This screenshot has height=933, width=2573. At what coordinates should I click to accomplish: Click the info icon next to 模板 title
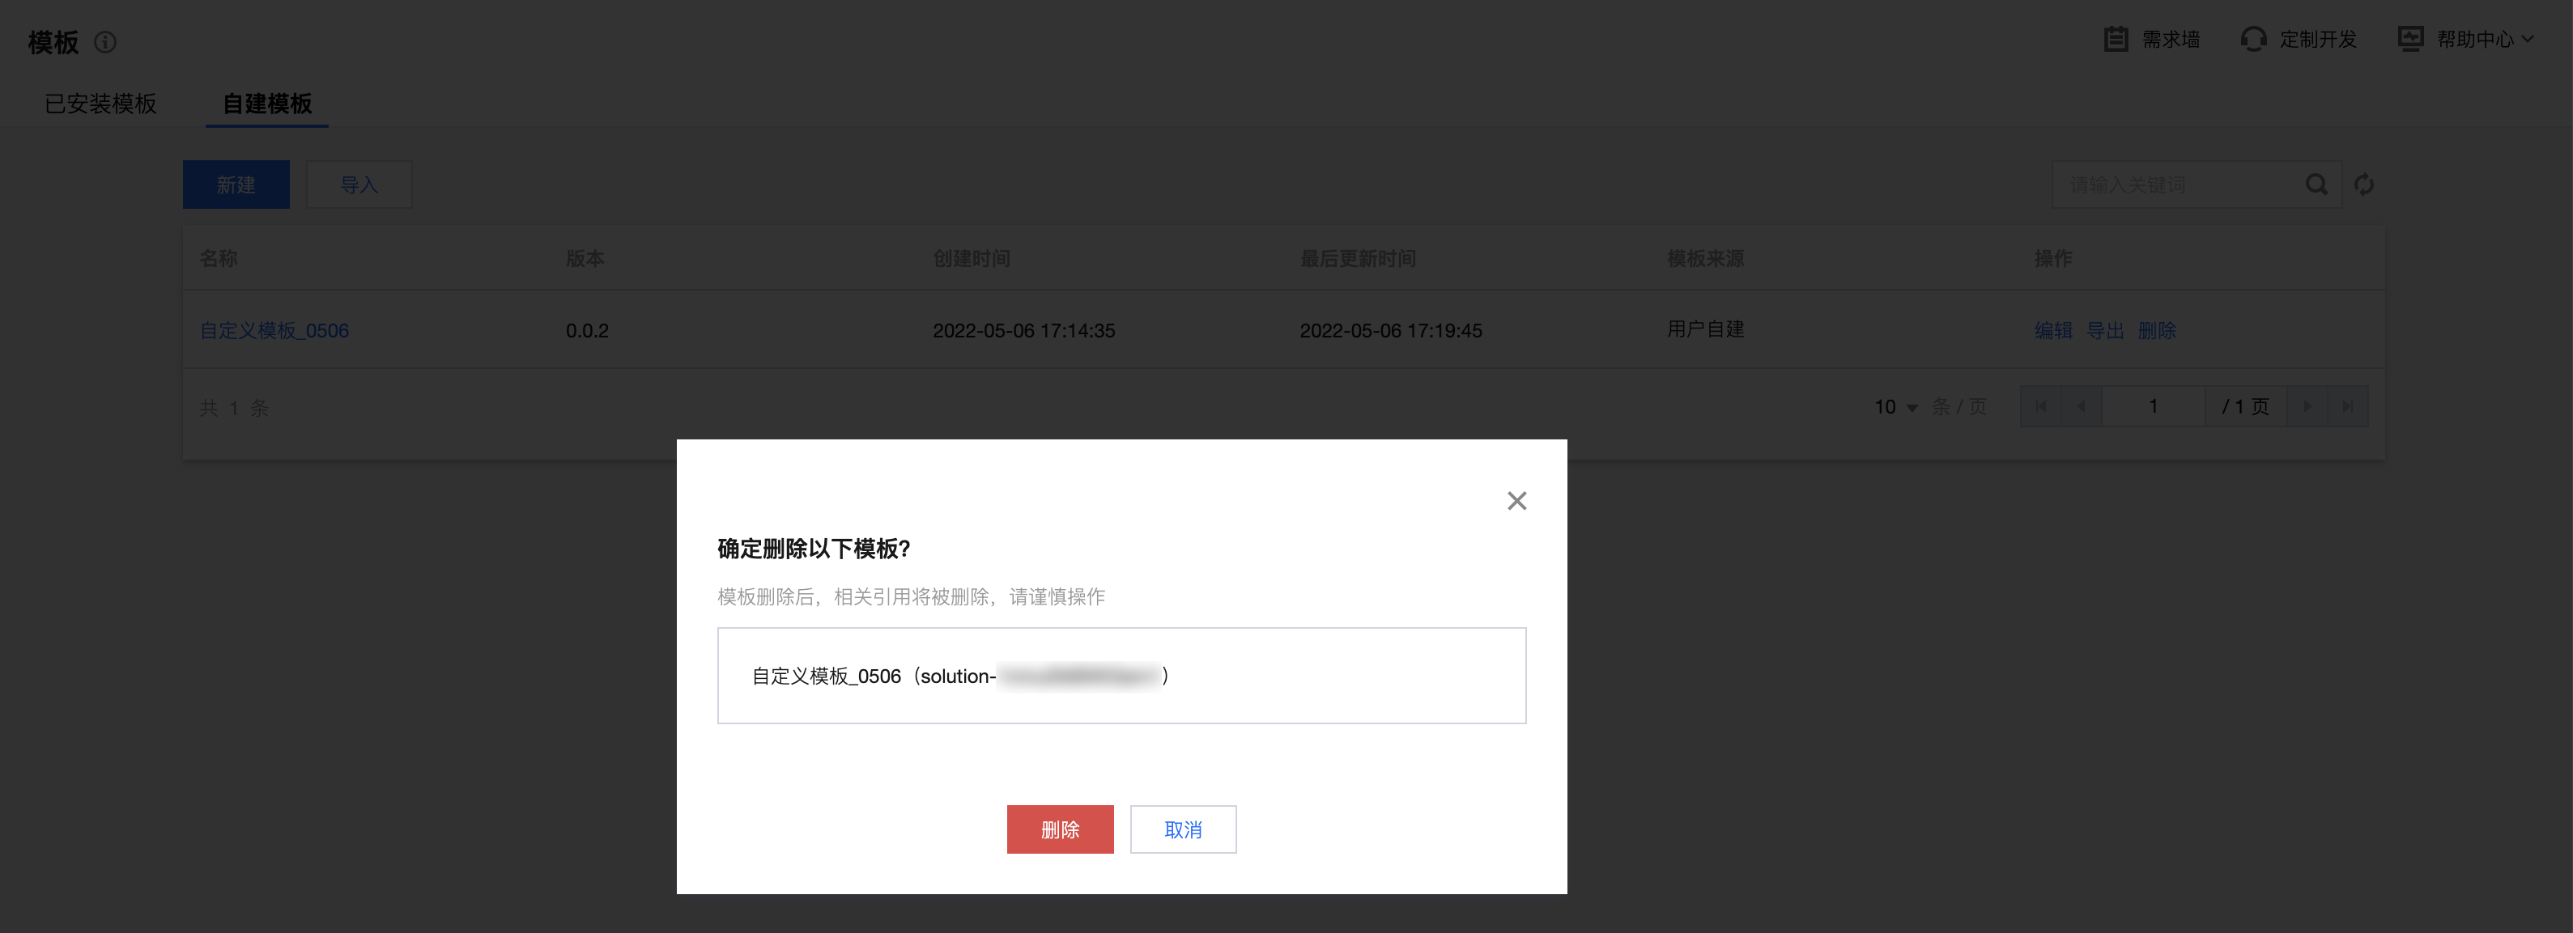105,42
